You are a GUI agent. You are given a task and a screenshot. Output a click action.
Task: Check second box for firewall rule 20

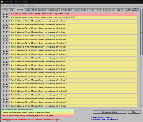[7, 91]
